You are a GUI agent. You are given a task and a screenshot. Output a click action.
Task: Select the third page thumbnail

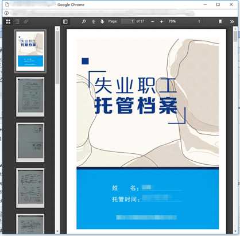(x=30, y=142)
